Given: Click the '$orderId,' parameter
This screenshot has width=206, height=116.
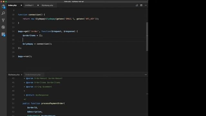Looking at the screenshot, I should point(33,108).
